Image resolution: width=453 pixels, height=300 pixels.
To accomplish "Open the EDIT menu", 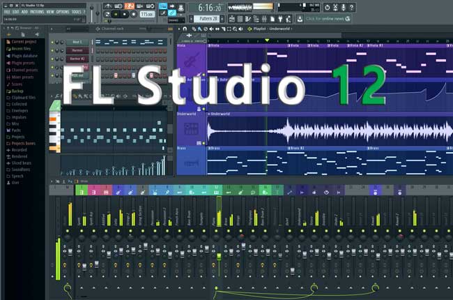I will 16,12.
